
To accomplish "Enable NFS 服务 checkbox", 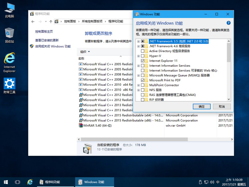I will click(143, 90).
